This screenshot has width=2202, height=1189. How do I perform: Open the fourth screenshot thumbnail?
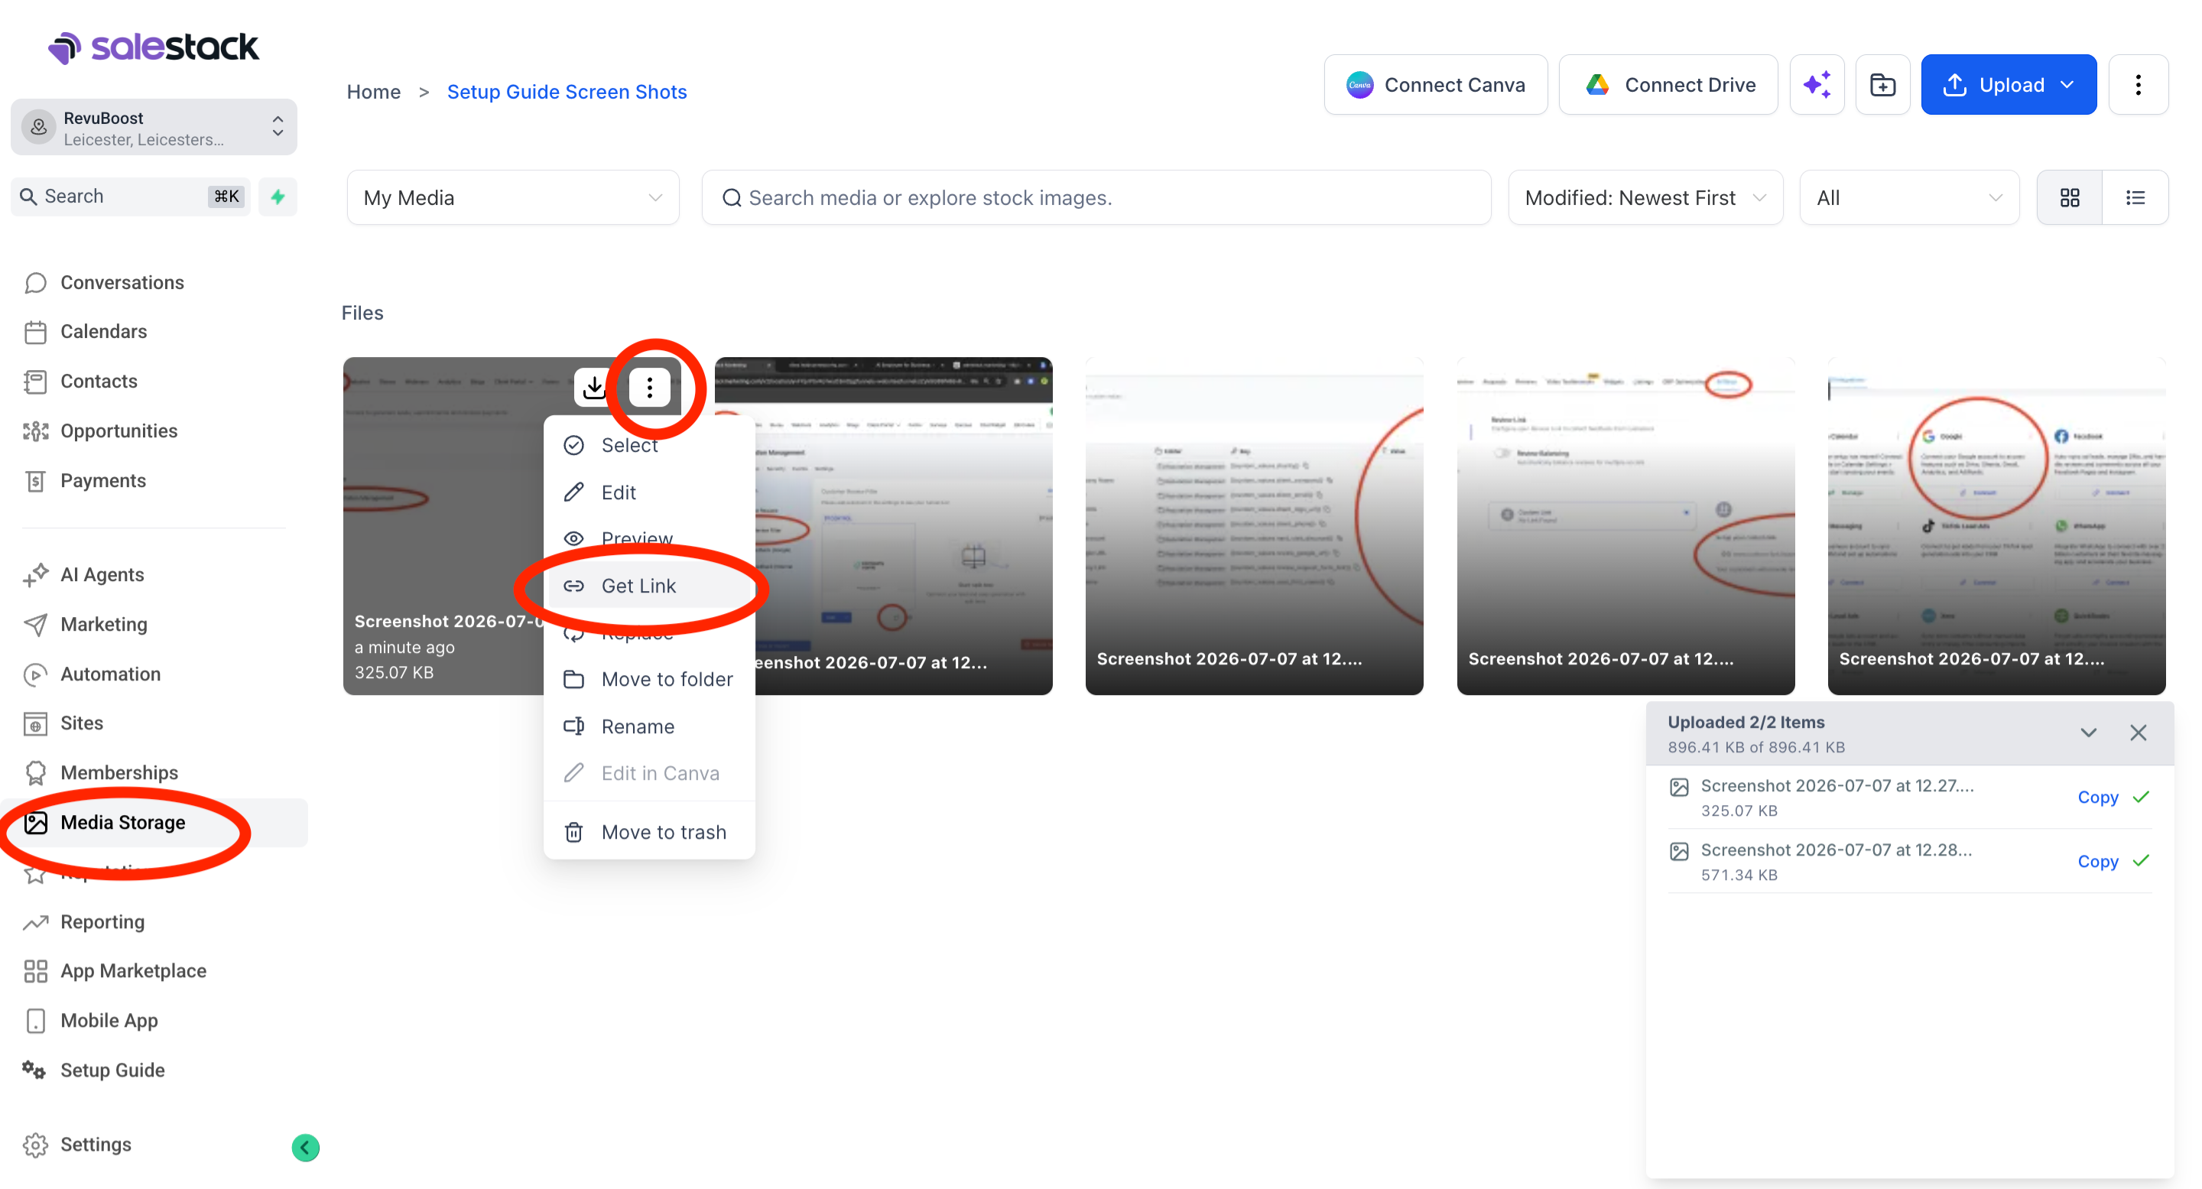[x=1625, y=526]
